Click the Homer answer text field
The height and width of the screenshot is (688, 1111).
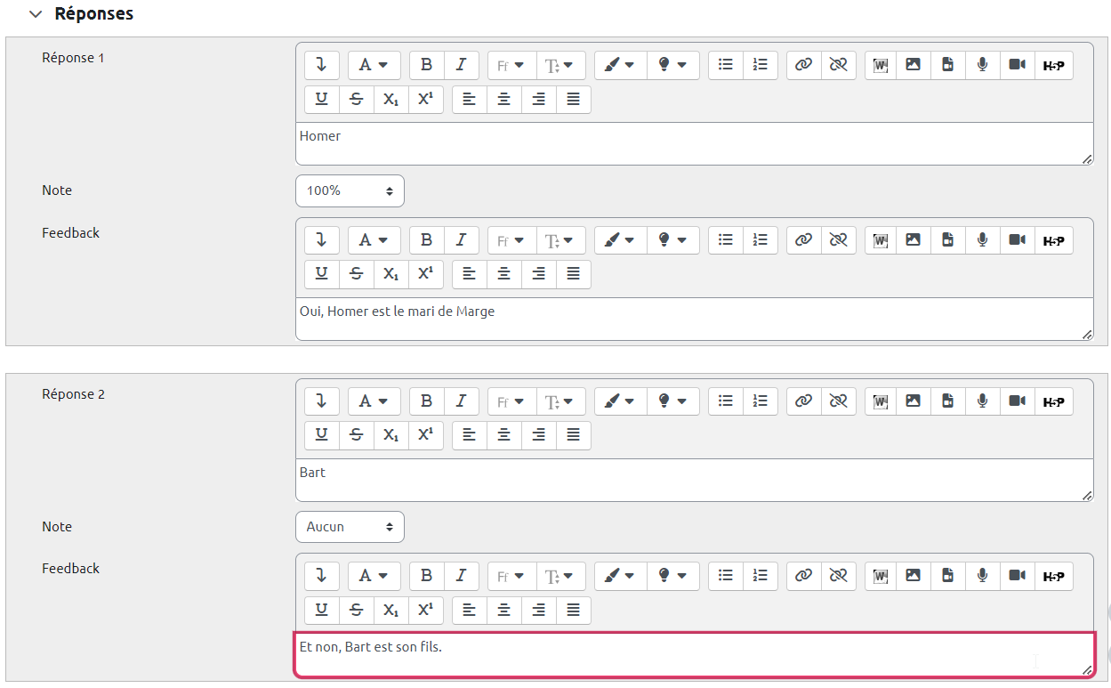point(693,143)
